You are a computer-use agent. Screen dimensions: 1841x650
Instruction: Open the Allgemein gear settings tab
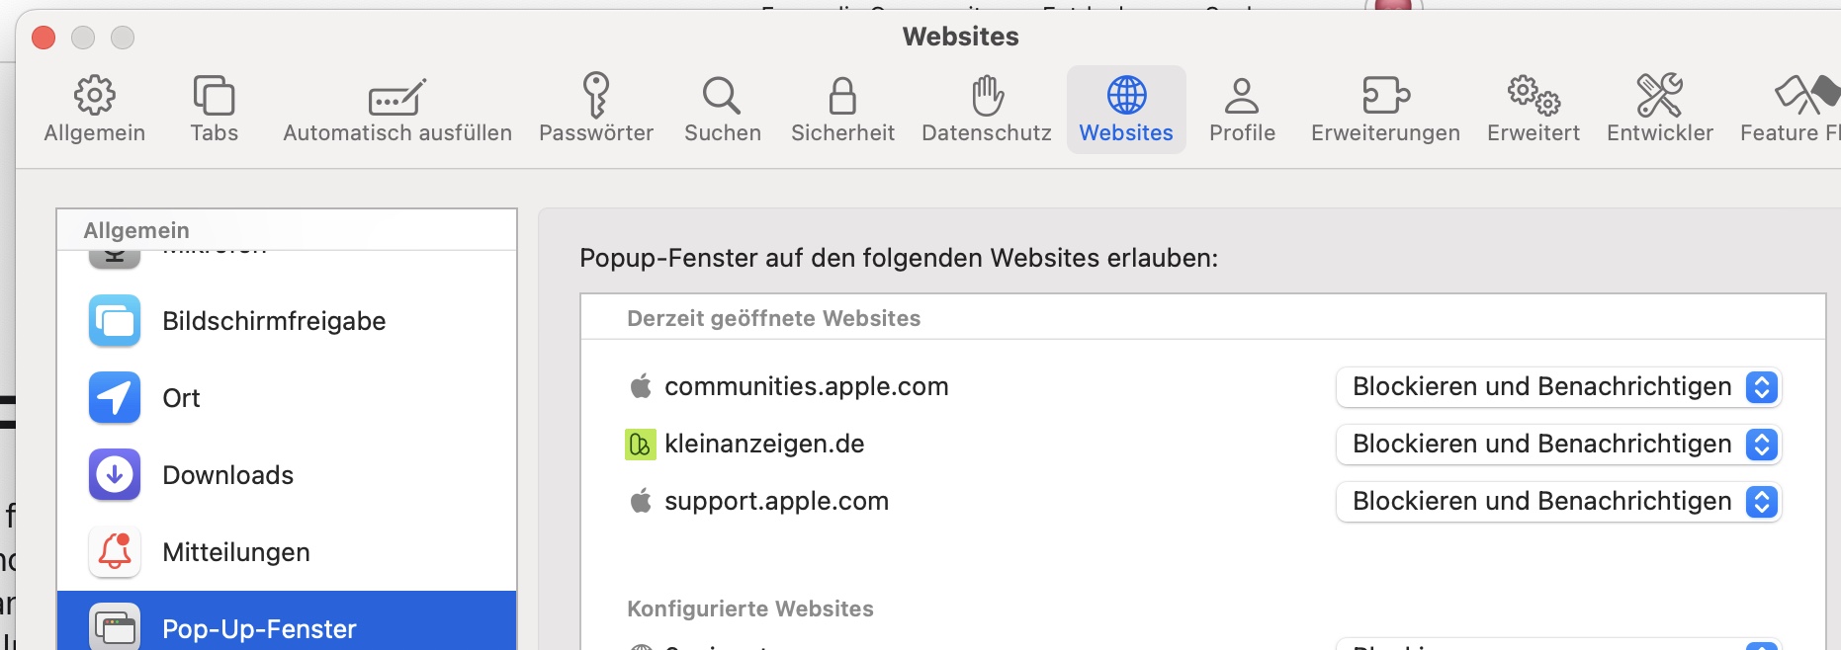(95, 109)
